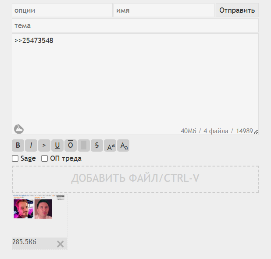The image size is (271, 259).
Task: Click the ДОБАВИТЬ ФАЙЛ/CTRL-V upload area
Action: pos(135,179)
